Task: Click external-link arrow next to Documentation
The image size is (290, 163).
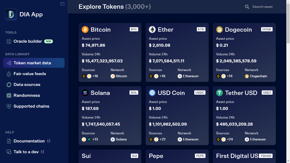Action: (49, 141)
